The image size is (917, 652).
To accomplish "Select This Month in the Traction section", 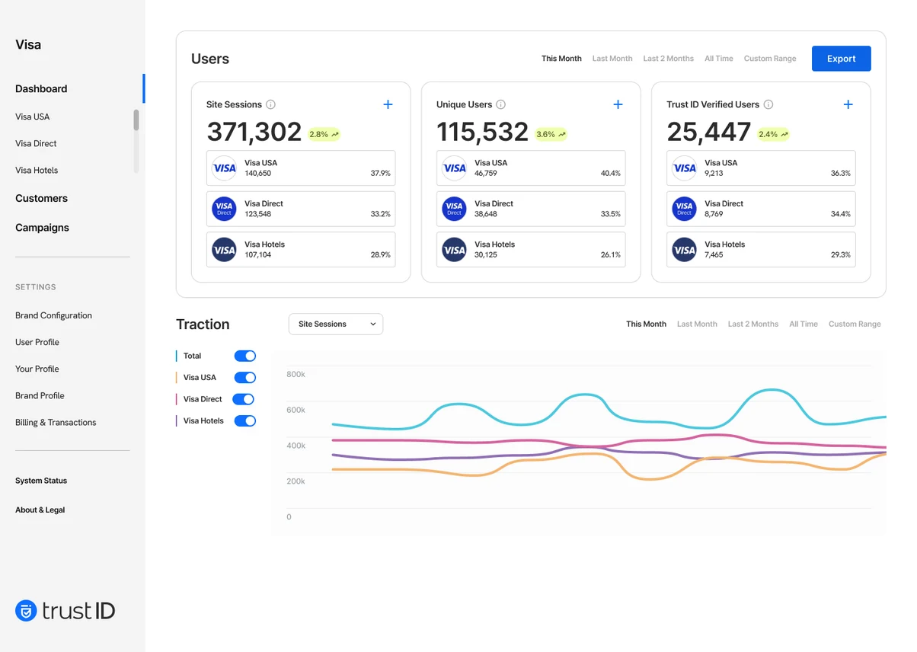I will coord(646,324).
